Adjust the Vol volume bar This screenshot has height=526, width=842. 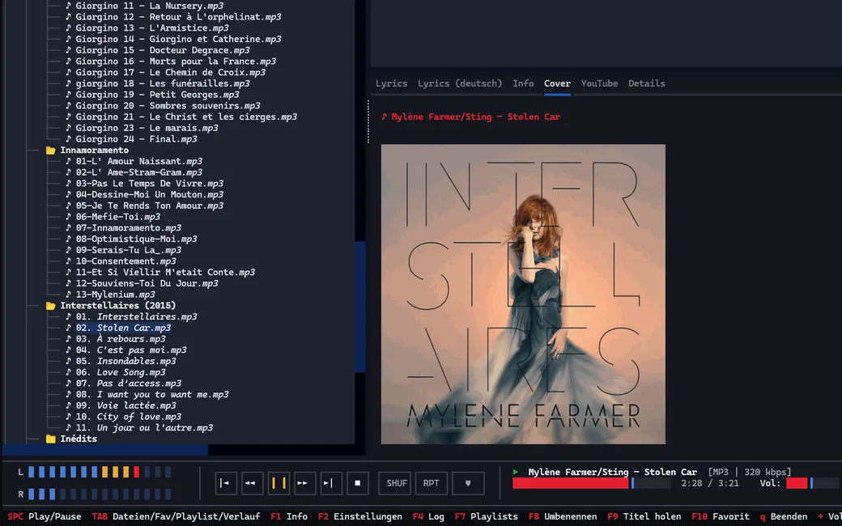tap(812, 483)
